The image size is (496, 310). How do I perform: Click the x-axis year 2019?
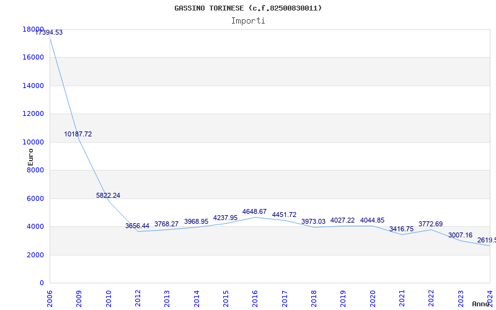pyautogui.click(x=343, y=299)
